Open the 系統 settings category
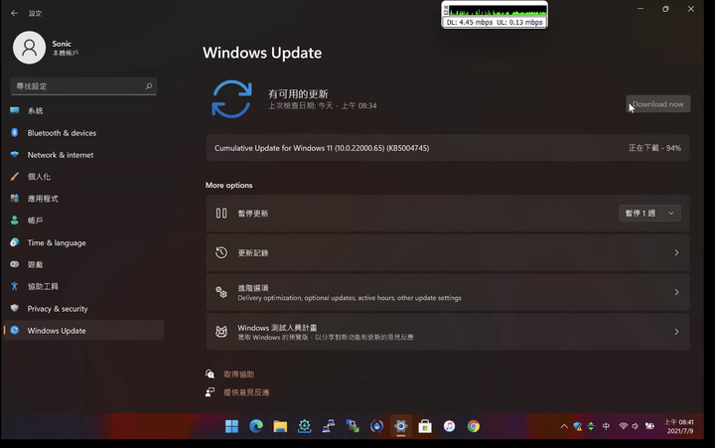 click(x=83, y=110)
